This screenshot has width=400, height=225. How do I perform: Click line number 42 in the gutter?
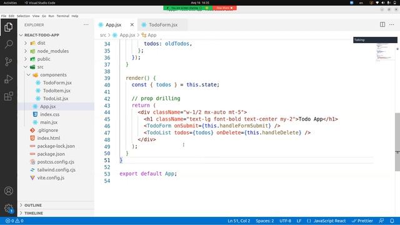(x=107, y=99)
